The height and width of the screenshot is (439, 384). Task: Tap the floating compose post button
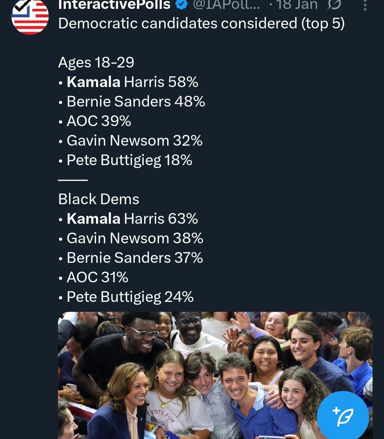coord(342,416)
